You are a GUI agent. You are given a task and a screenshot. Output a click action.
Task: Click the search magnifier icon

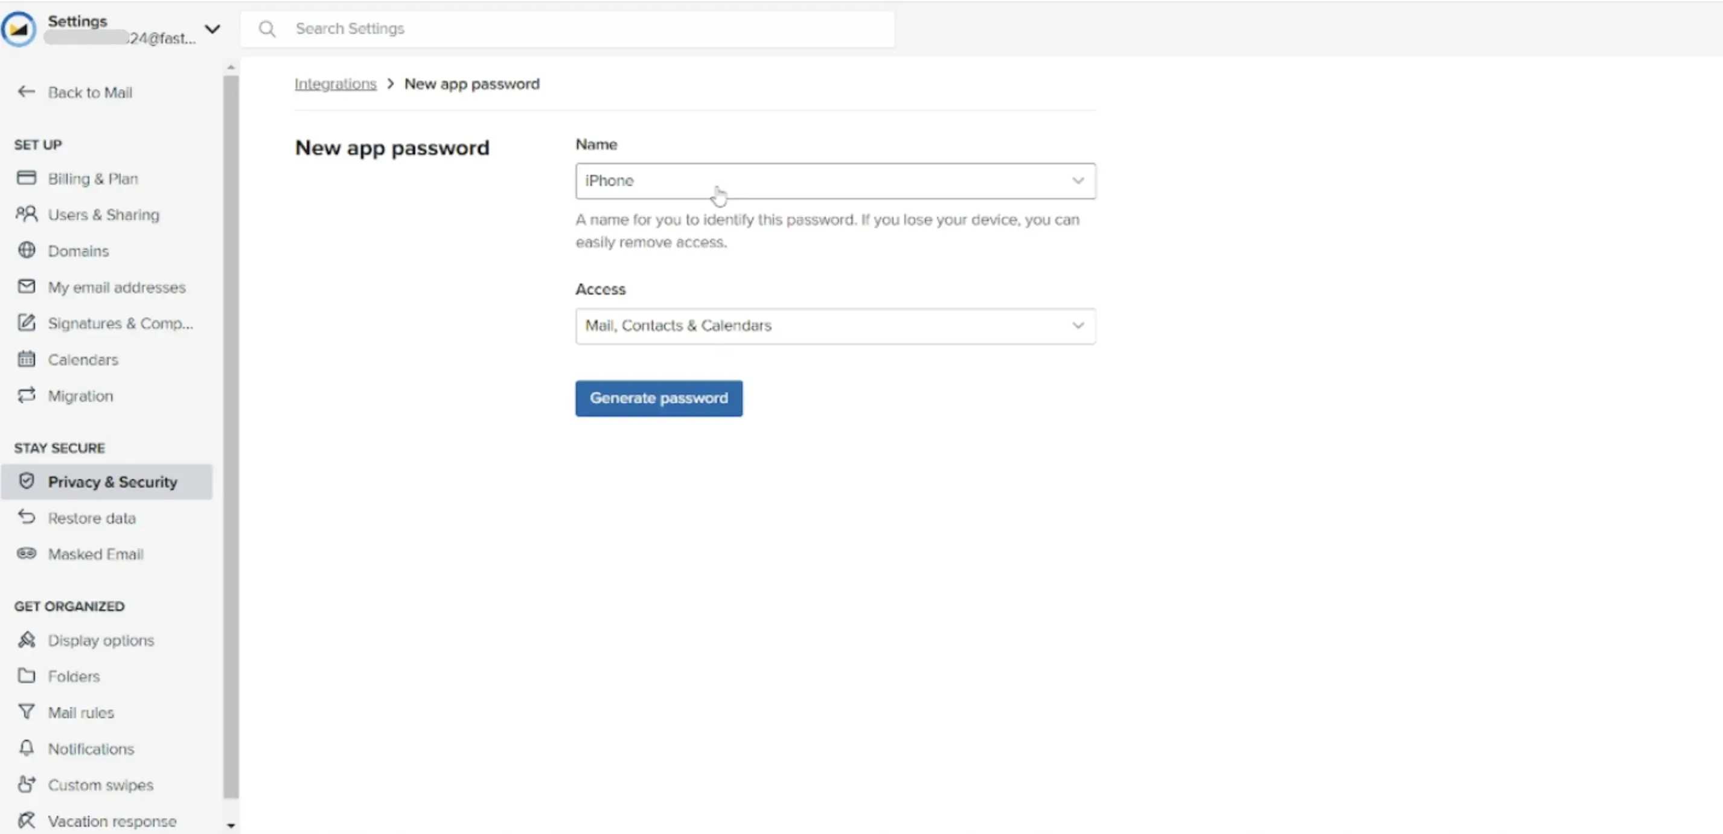tap(267, 29)
